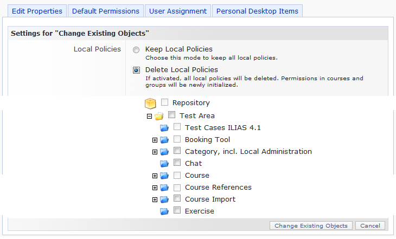Click the Cancel button

point(371,225)
